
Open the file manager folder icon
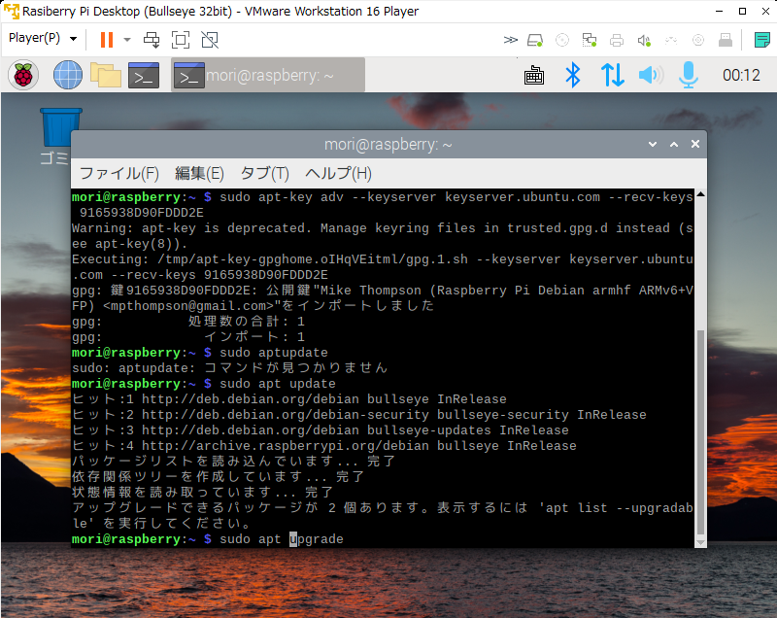tap(106, 76)
